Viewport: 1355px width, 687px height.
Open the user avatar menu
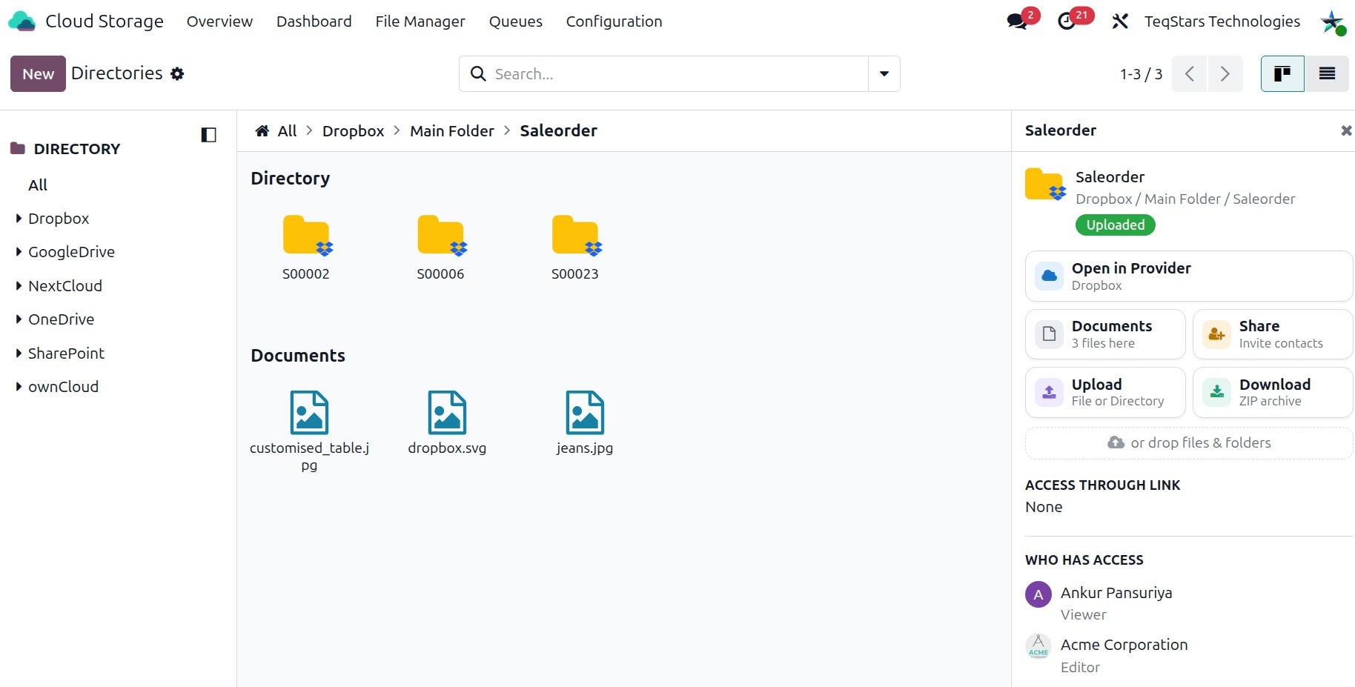1332,21
